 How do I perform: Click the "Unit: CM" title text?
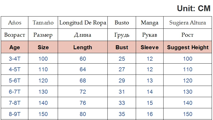pos(193,8)
